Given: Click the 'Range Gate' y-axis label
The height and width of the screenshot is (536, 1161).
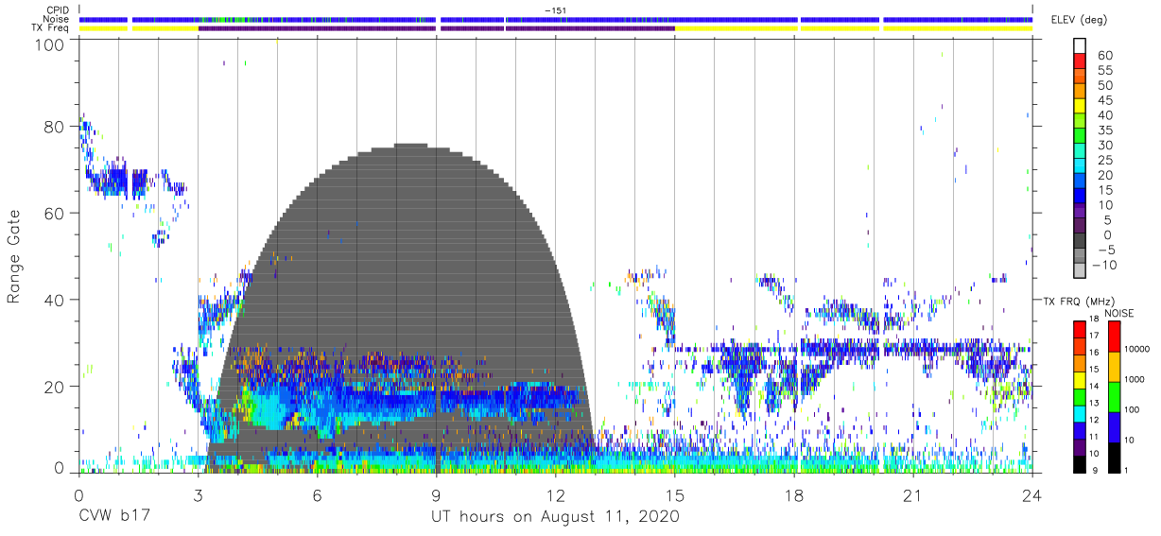Looking at the screenshot, I should click(x=15, y=256).
